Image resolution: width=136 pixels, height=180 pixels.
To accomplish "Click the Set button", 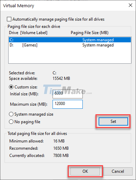I will pyautogui.click(x=113, y=121).
